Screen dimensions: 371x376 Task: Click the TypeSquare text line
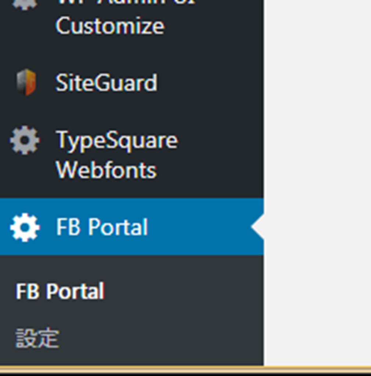[116, 140]
